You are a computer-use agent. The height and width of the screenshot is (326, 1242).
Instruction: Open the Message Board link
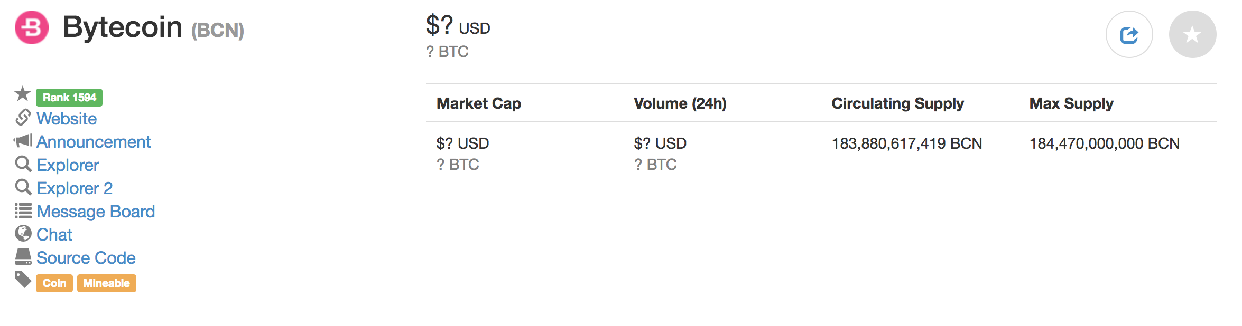pyautogui.click(x=96, y=212)
